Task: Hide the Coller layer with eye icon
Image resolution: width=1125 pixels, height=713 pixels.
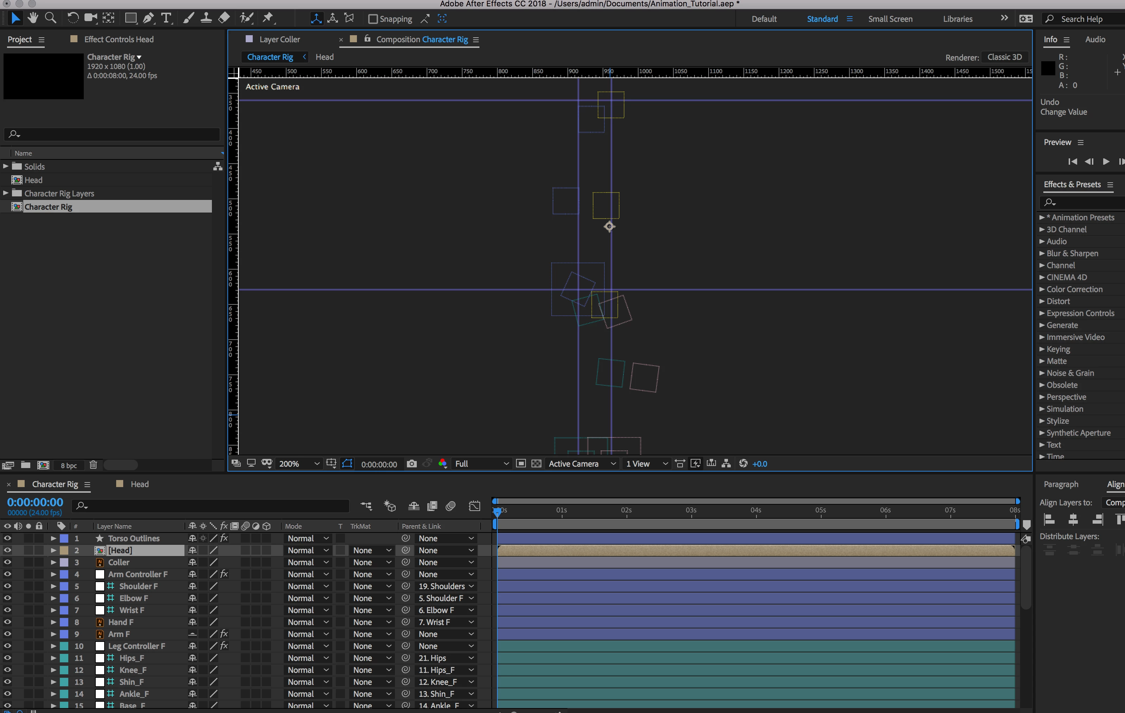Action: tap(7, 562)
